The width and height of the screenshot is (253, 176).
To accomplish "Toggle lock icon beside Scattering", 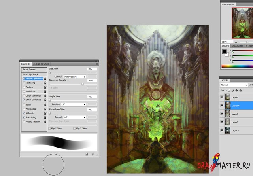I will (x=45, y=83).
